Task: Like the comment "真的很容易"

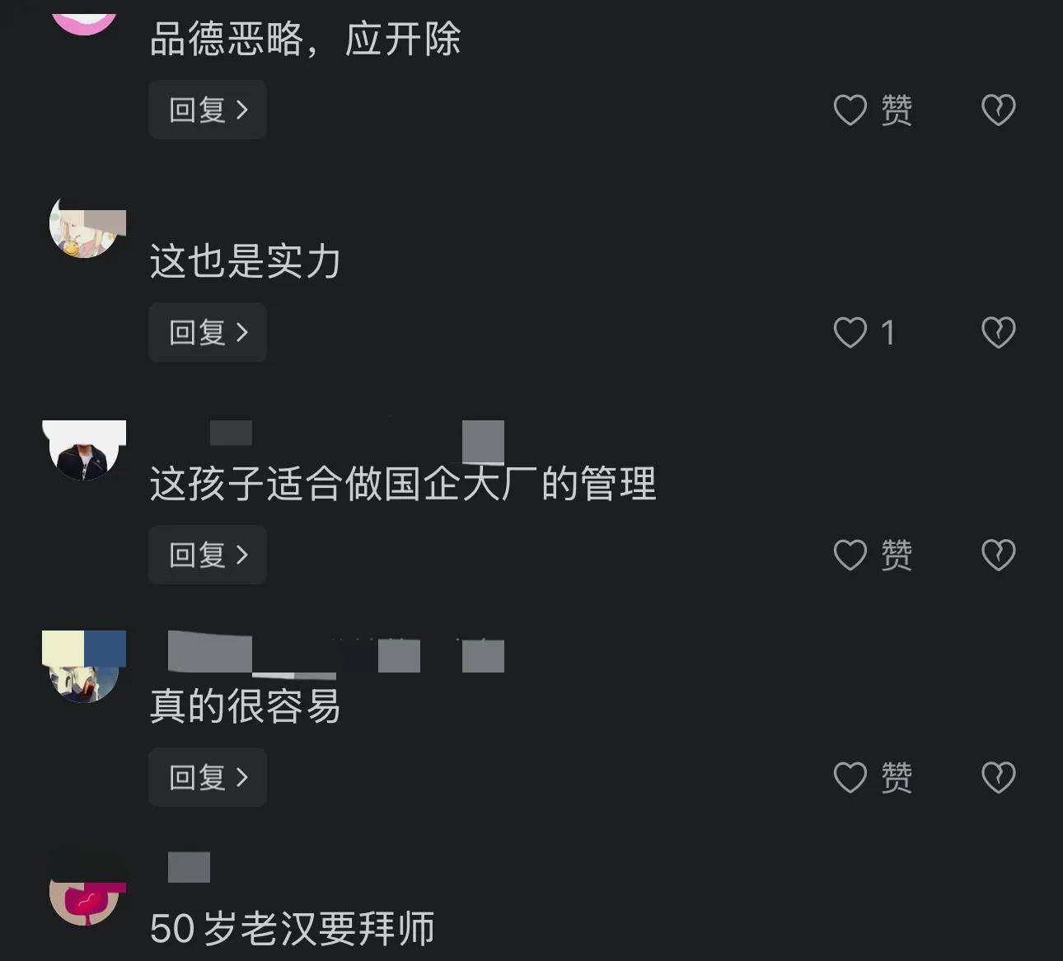Action: point(872,777)
